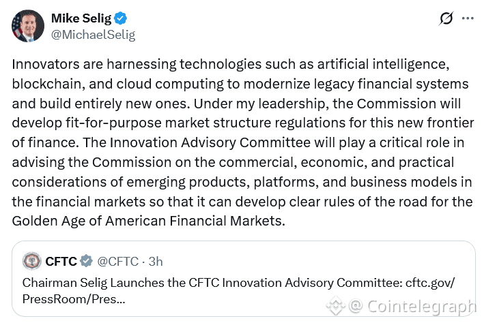Open the three-dot more options menu
482x323 pixels.
tap(468, 19)
